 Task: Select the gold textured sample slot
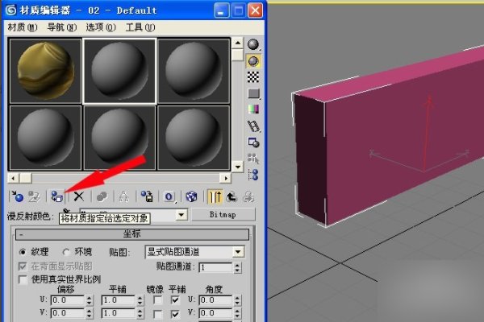46,71
